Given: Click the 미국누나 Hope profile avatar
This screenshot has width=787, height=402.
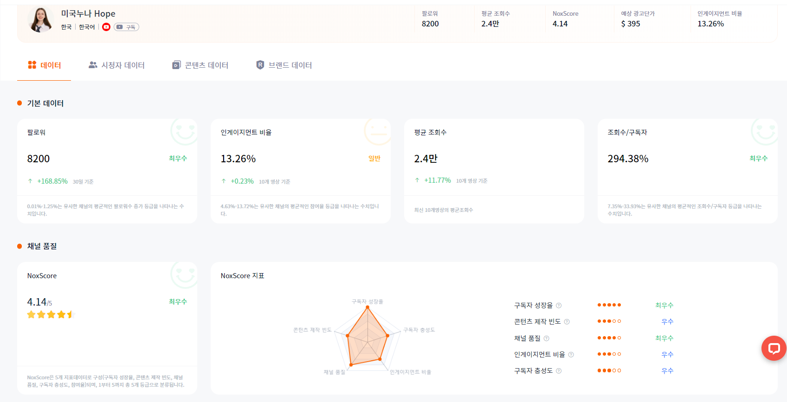Looking at the screenshot, I should pyautogui.click(x=41, y=19).
